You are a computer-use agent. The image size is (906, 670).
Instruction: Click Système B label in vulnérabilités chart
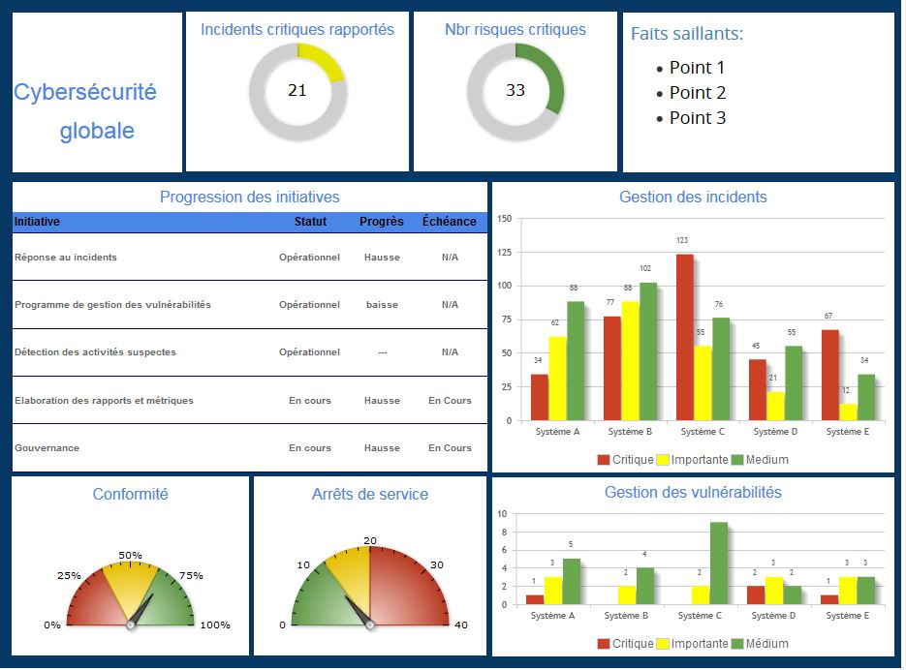626,616
